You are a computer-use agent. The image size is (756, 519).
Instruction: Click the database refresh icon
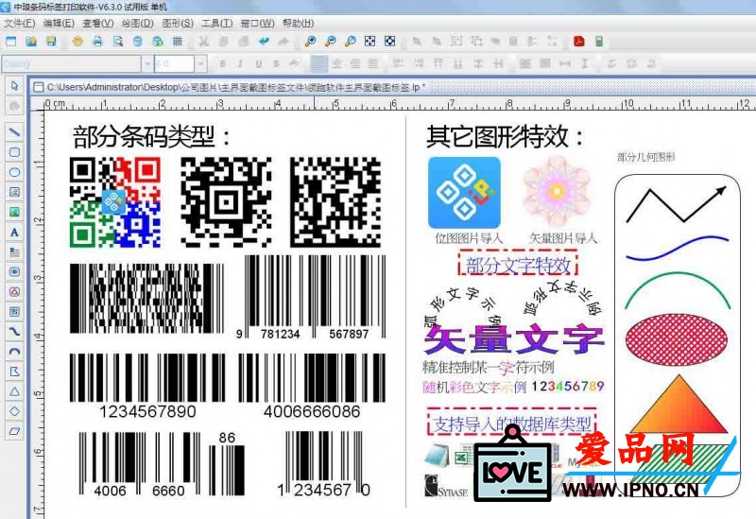click(x=158, y=42)
